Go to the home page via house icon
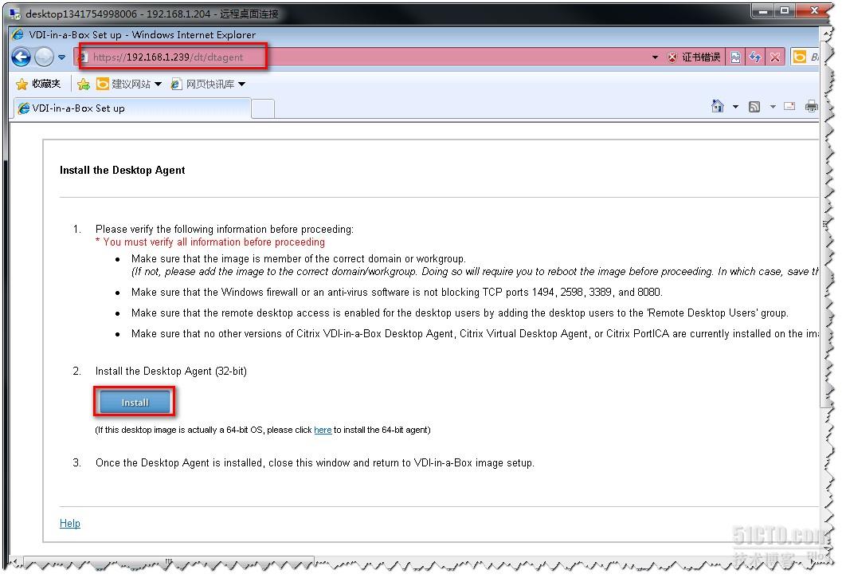Viewport: 842px width, 578px height. click(718, 107)
